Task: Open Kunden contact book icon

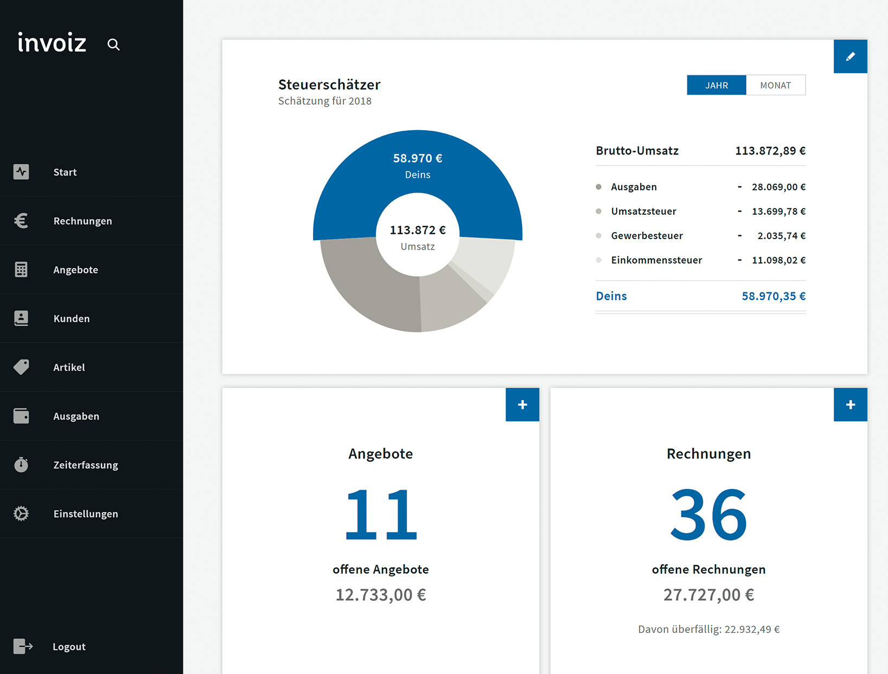Action: (21, 318)
